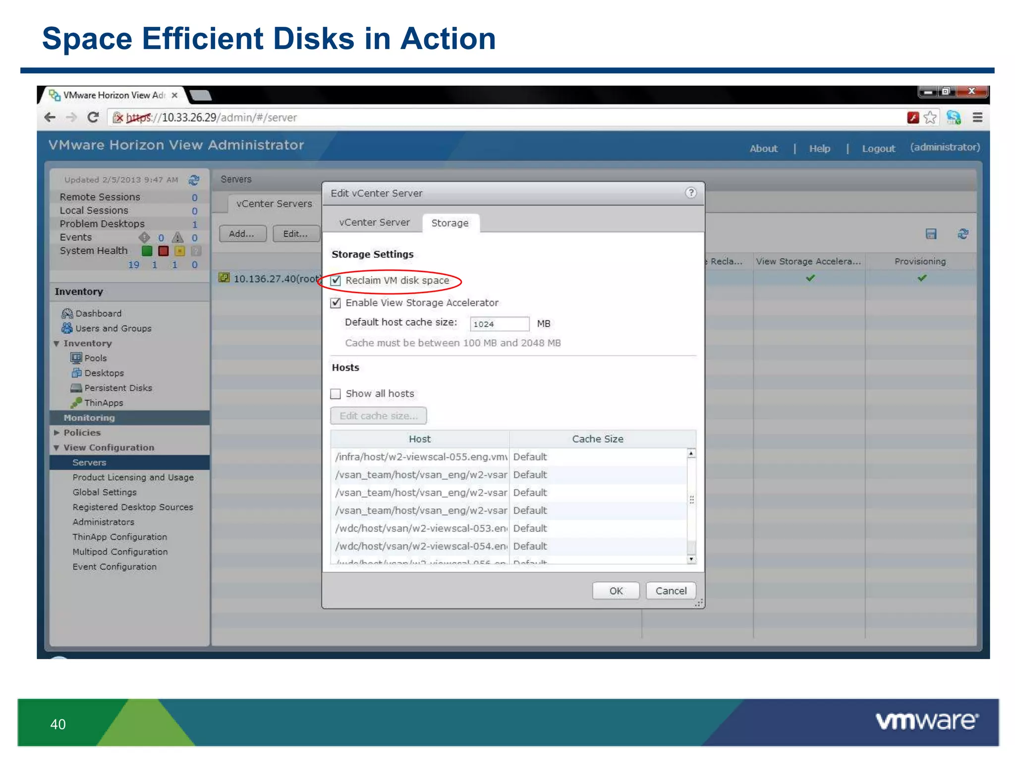Click the Pools icon
Viewport: 1015px width, 761px height.
pyautogui.click(x=76, y=358)
